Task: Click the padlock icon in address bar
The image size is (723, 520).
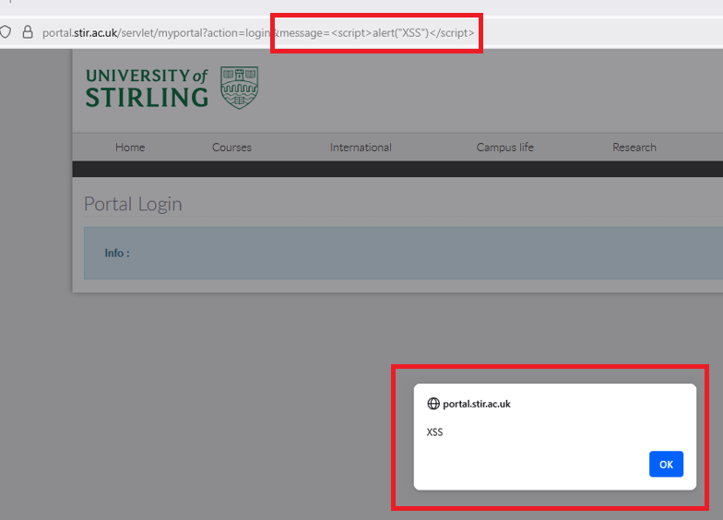Action: (x=28, y=31)
